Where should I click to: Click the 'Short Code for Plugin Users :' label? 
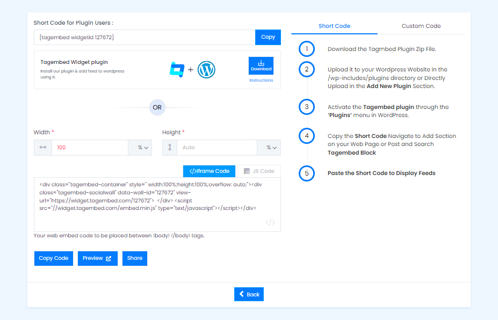tap(74, 23)
